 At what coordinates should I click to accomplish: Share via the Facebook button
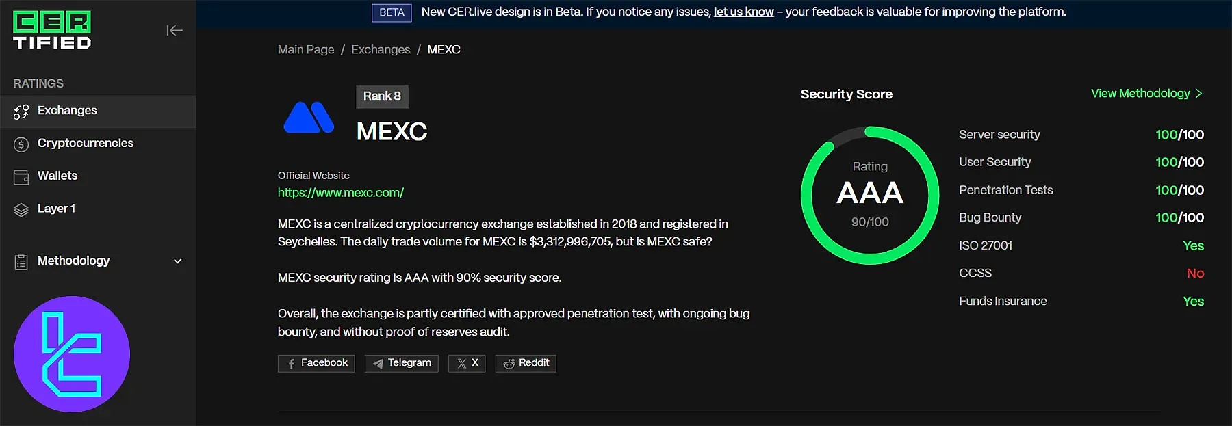coord(316,363)
